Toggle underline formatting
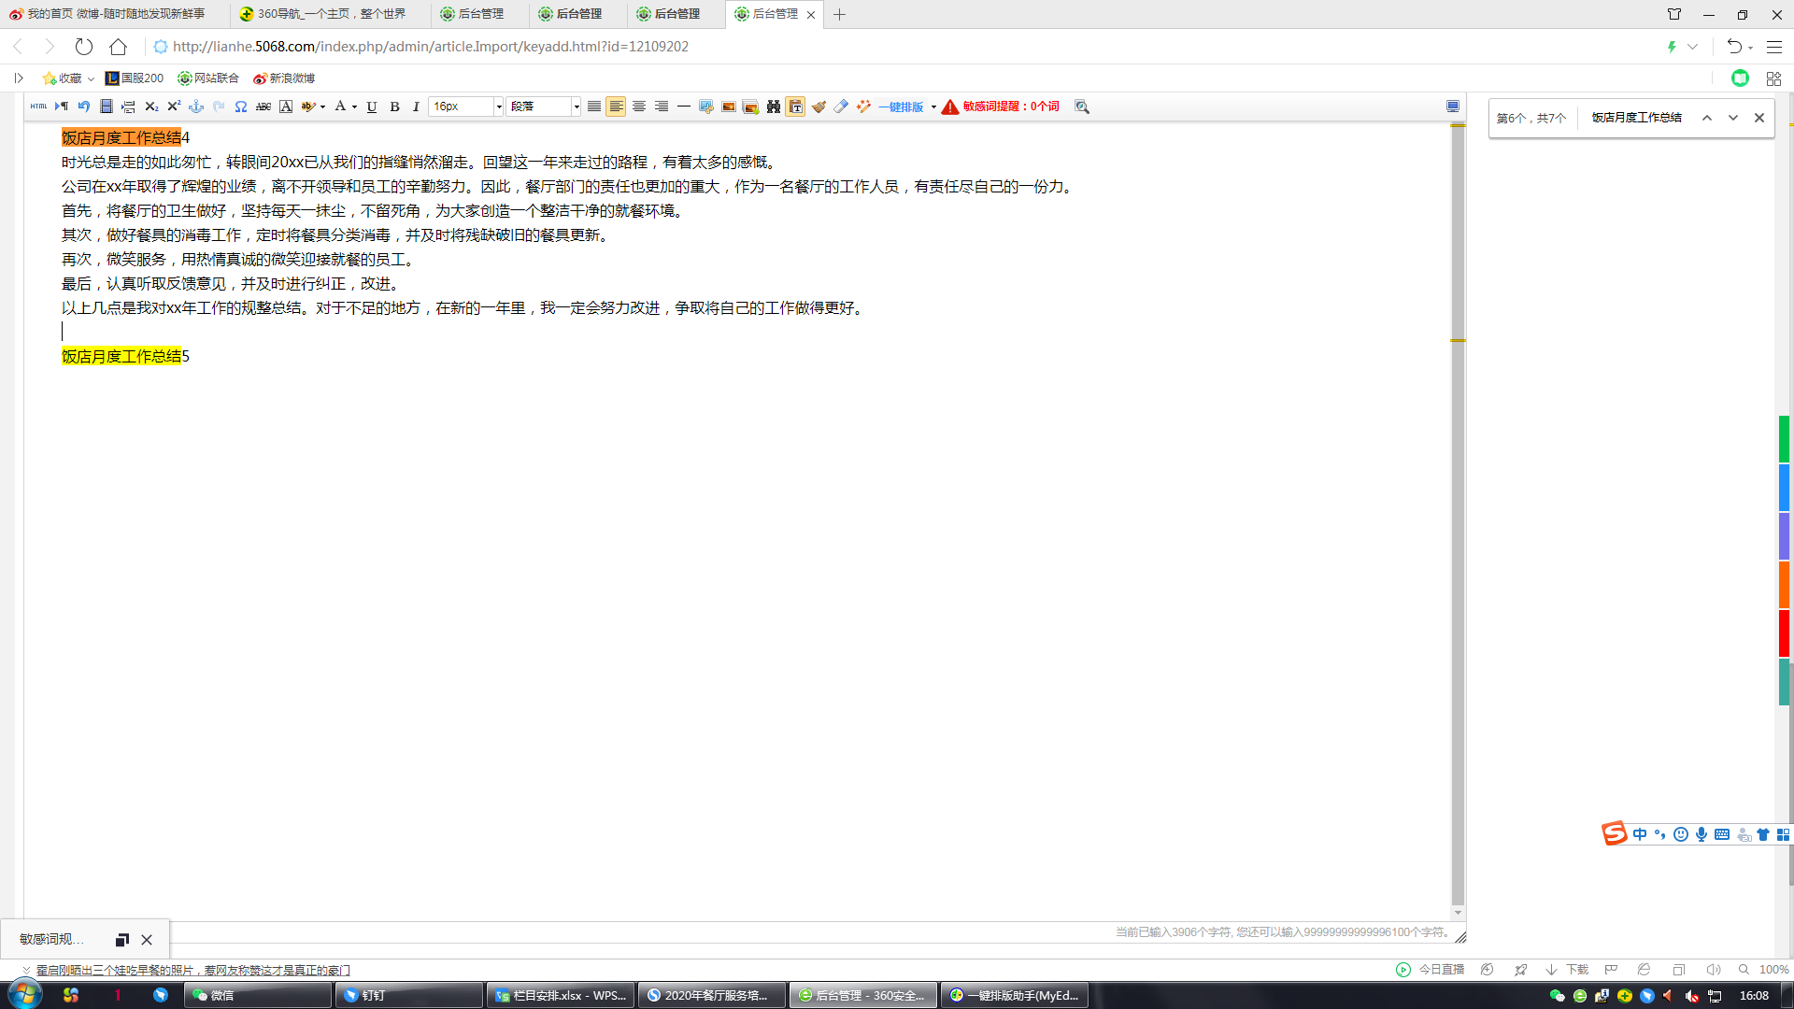1794x1009 pixels. click(372, 107)
